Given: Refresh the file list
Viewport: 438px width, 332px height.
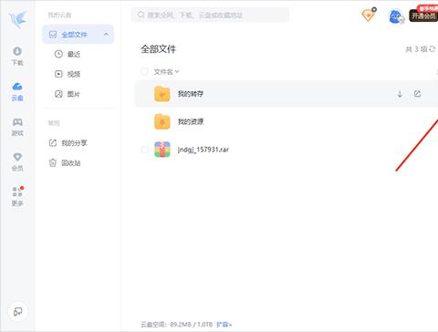Looking at the screenshot, I should 433,48.
